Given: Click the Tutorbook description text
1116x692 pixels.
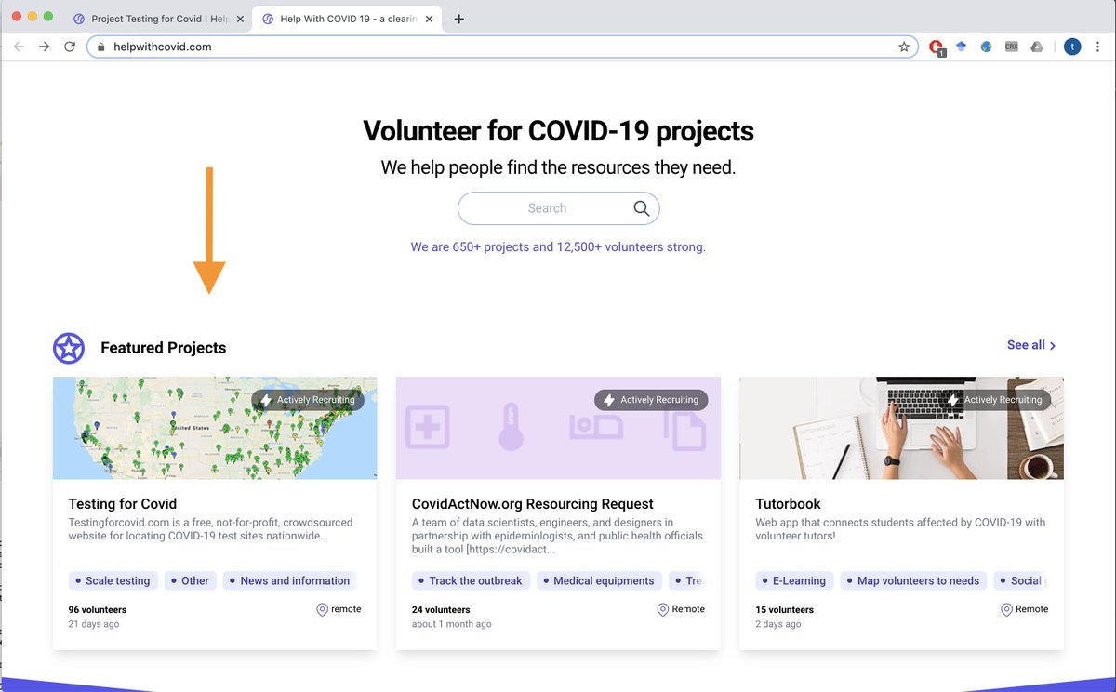Looking at the screenshot, I should pos(900,529).
